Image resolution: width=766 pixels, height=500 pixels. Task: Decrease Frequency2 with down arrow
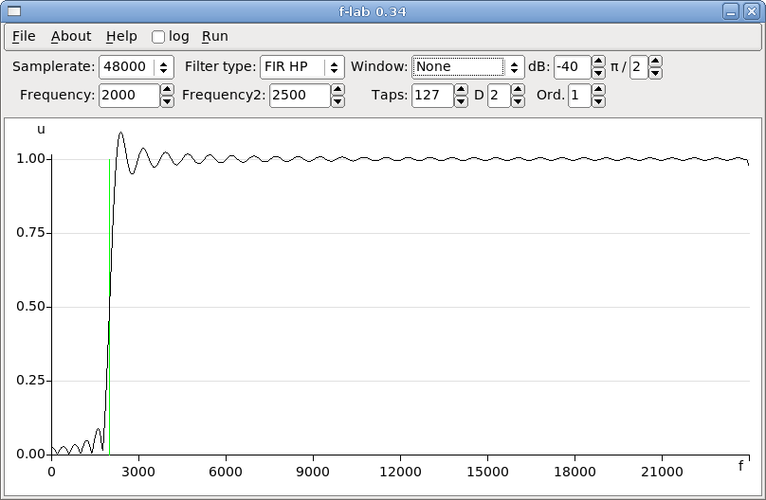click(337, 101)
